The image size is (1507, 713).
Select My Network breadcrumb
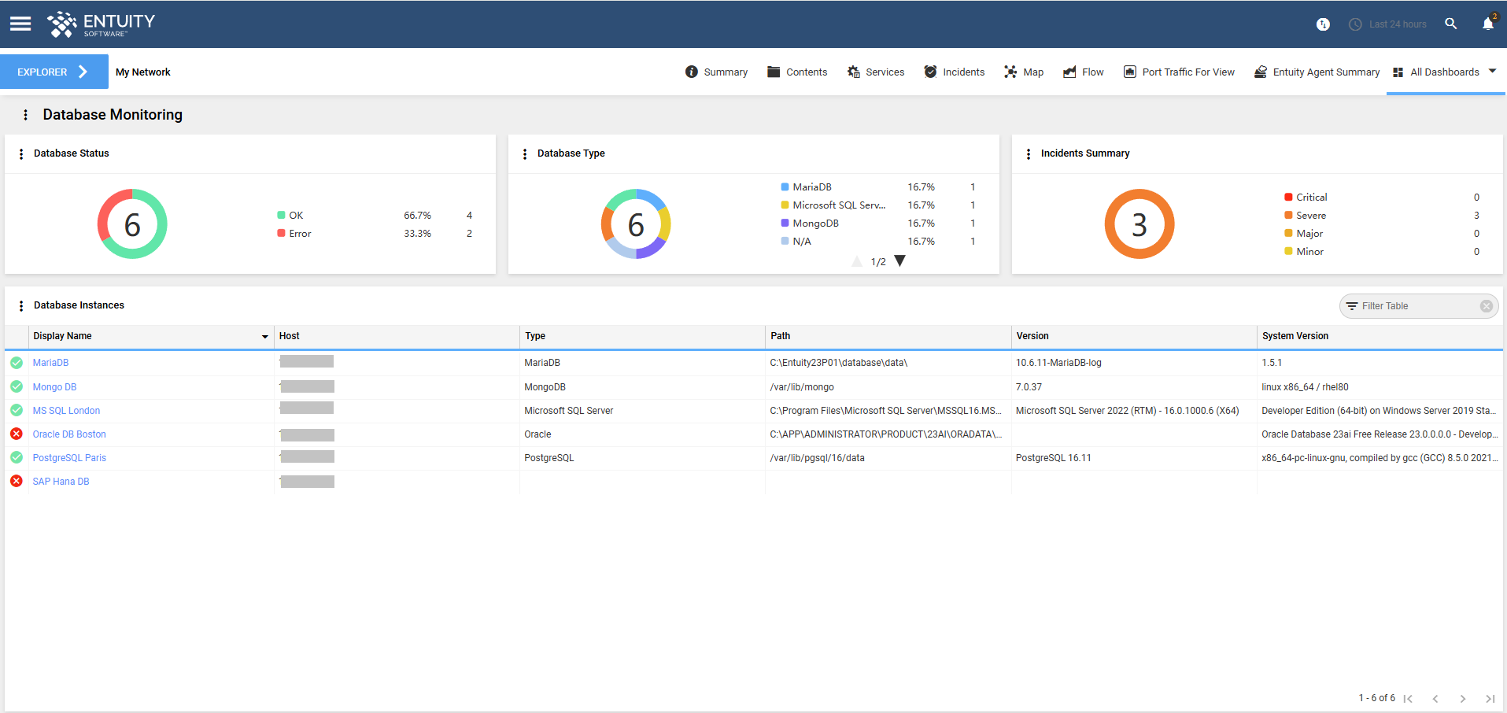coord(142,72)
